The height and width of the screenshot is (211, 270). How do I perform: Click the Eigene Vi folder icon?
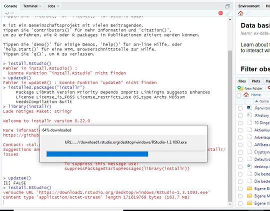click(249, 203)
